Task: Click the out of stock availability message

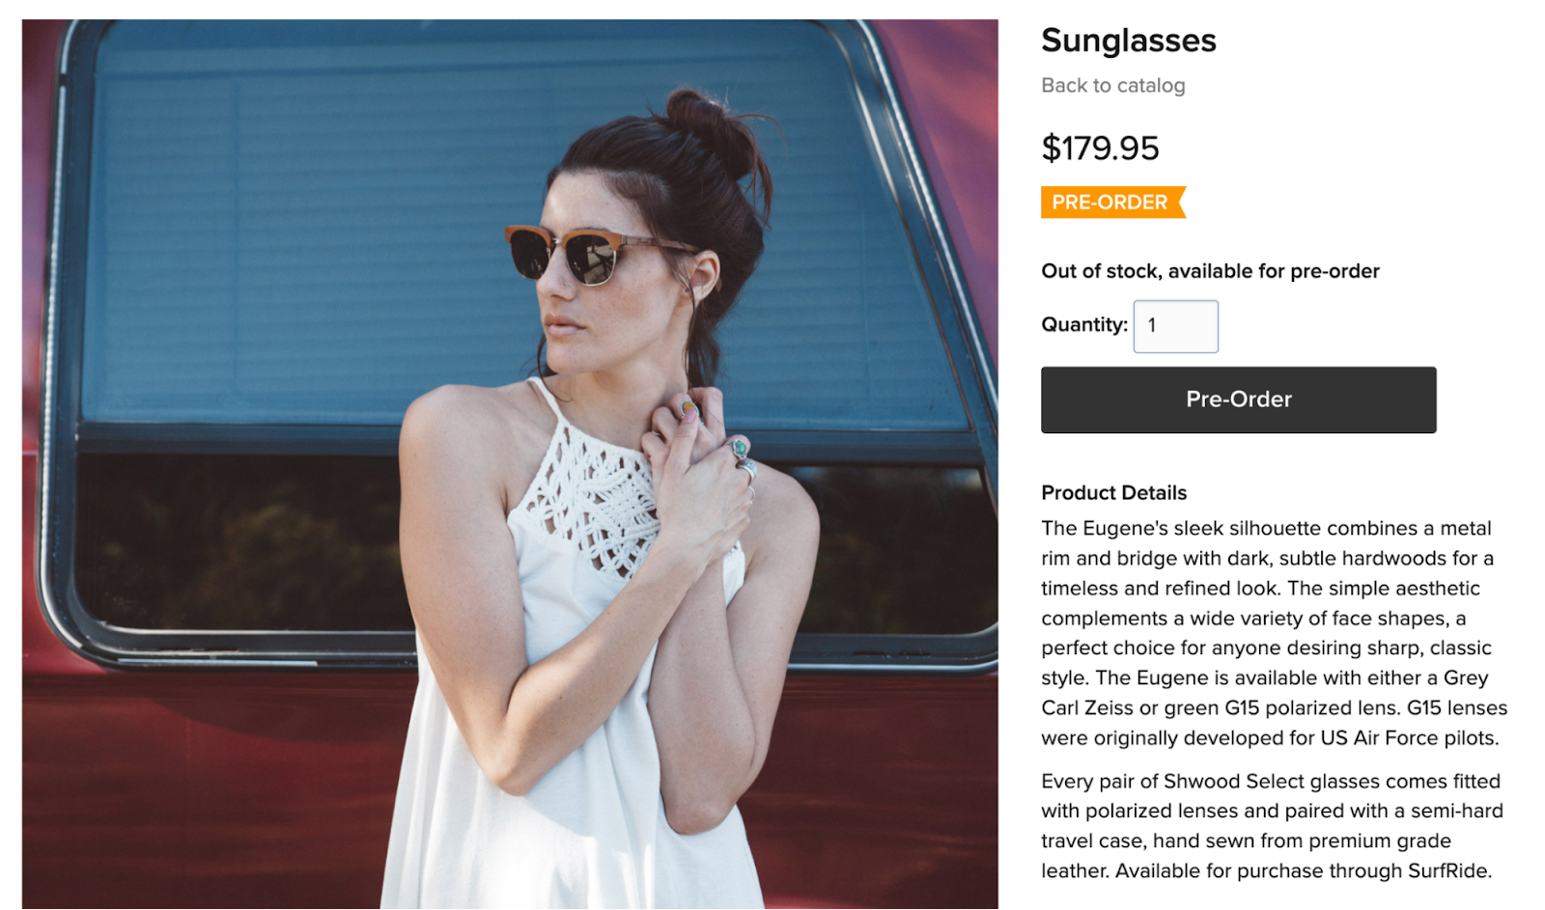Action: 1210,271
